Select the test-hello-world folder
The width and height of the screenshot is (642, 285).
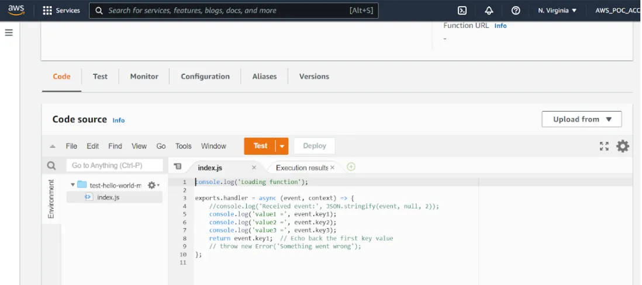point(115,185)
